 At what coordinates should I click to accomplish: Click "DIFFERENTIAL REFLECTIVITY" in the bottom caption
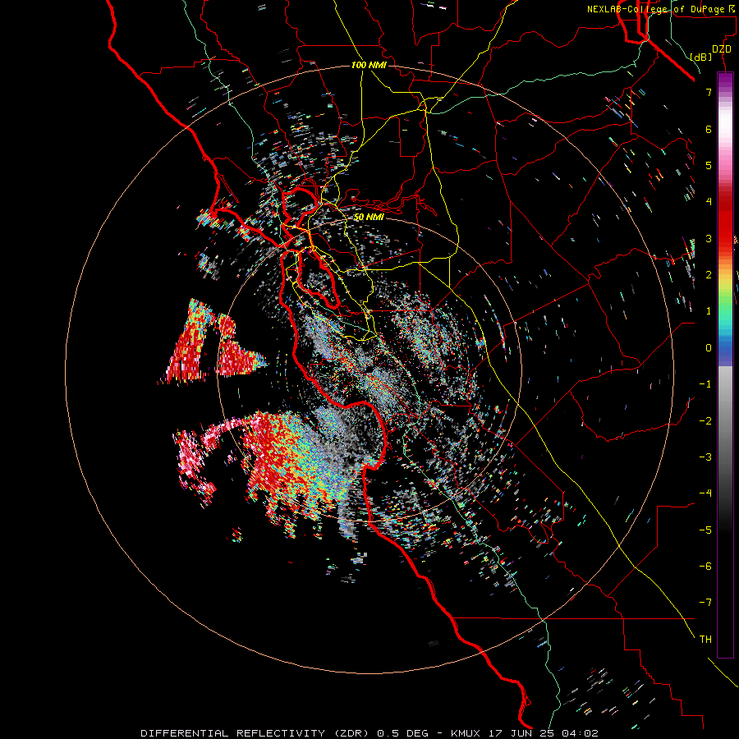coord(233,733)
